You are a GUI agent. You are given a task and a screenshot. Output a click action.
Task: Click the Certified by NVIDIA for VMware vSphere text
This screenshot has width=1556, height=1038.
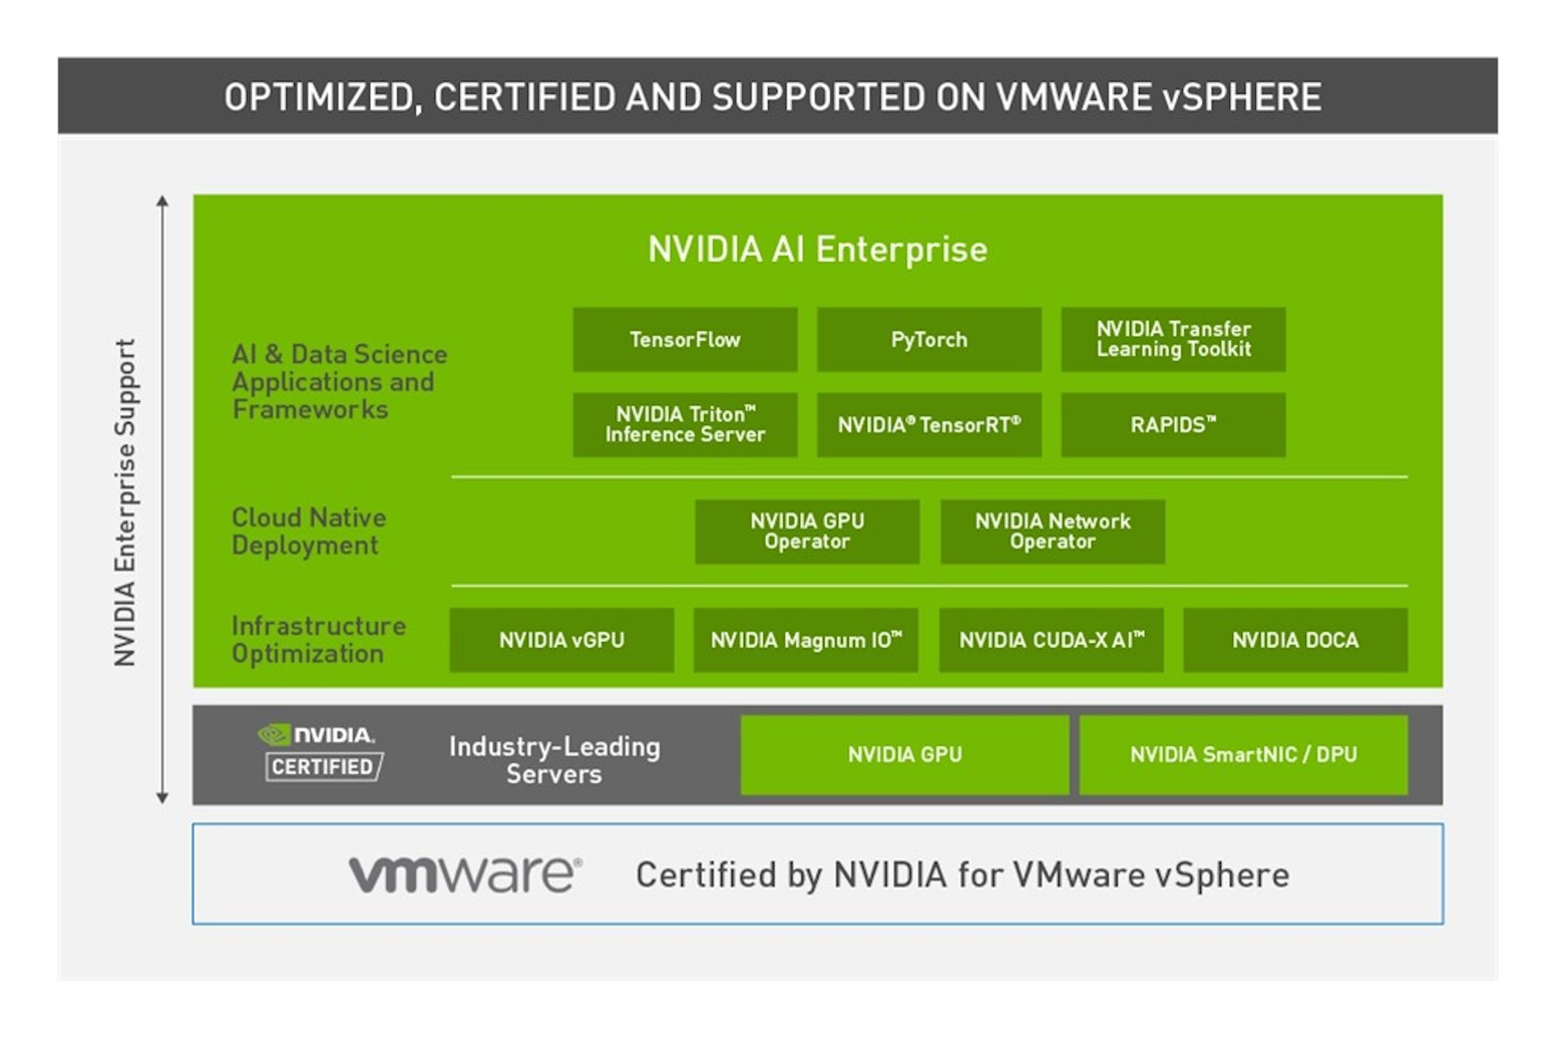point(963,875)
